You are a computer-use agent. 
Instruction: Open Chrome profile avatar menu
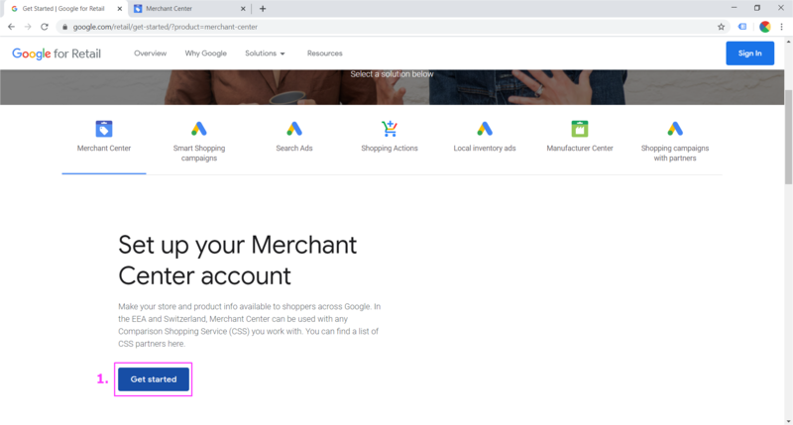(x=763, y=27)
